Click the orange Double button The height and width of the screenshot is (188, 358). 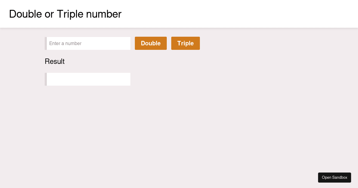pyautogui.click(x=151, y=43)
